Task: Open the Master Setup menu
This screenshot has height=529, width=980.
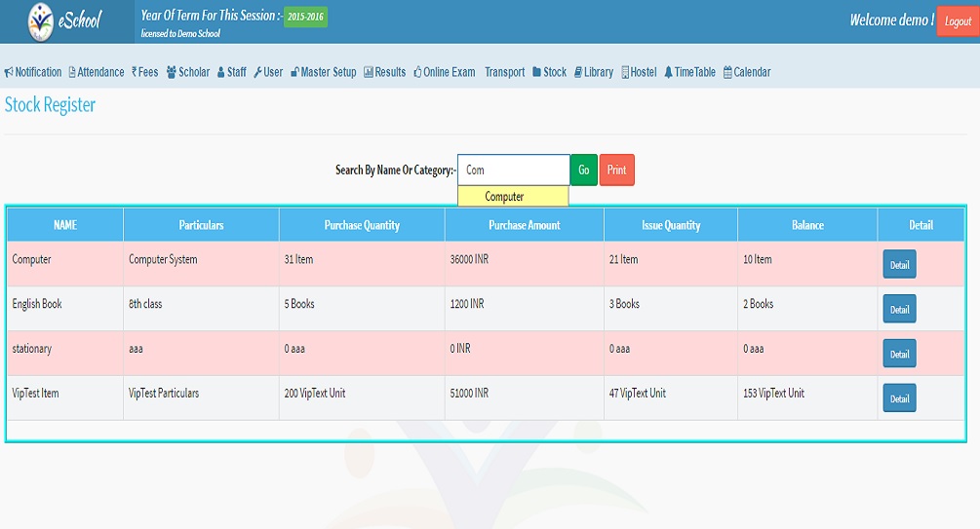Action: click(324, 72)
